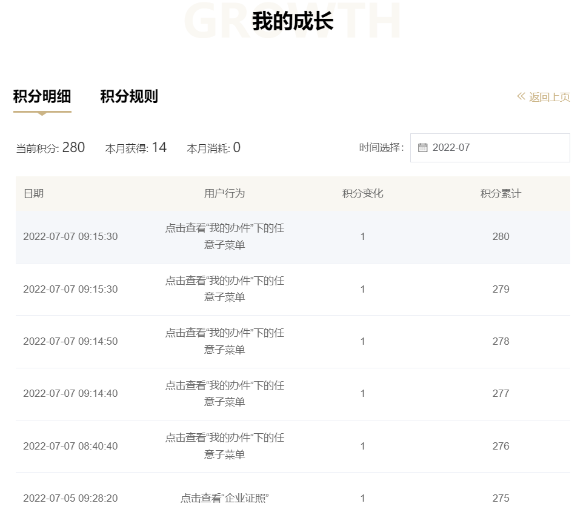
Task: Click the 日期 column header
Action: pyautogui.click(x=34, y=193)
